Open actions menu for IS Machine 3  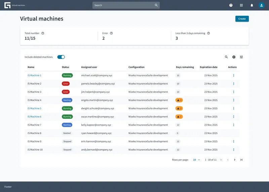pos(233,92)
